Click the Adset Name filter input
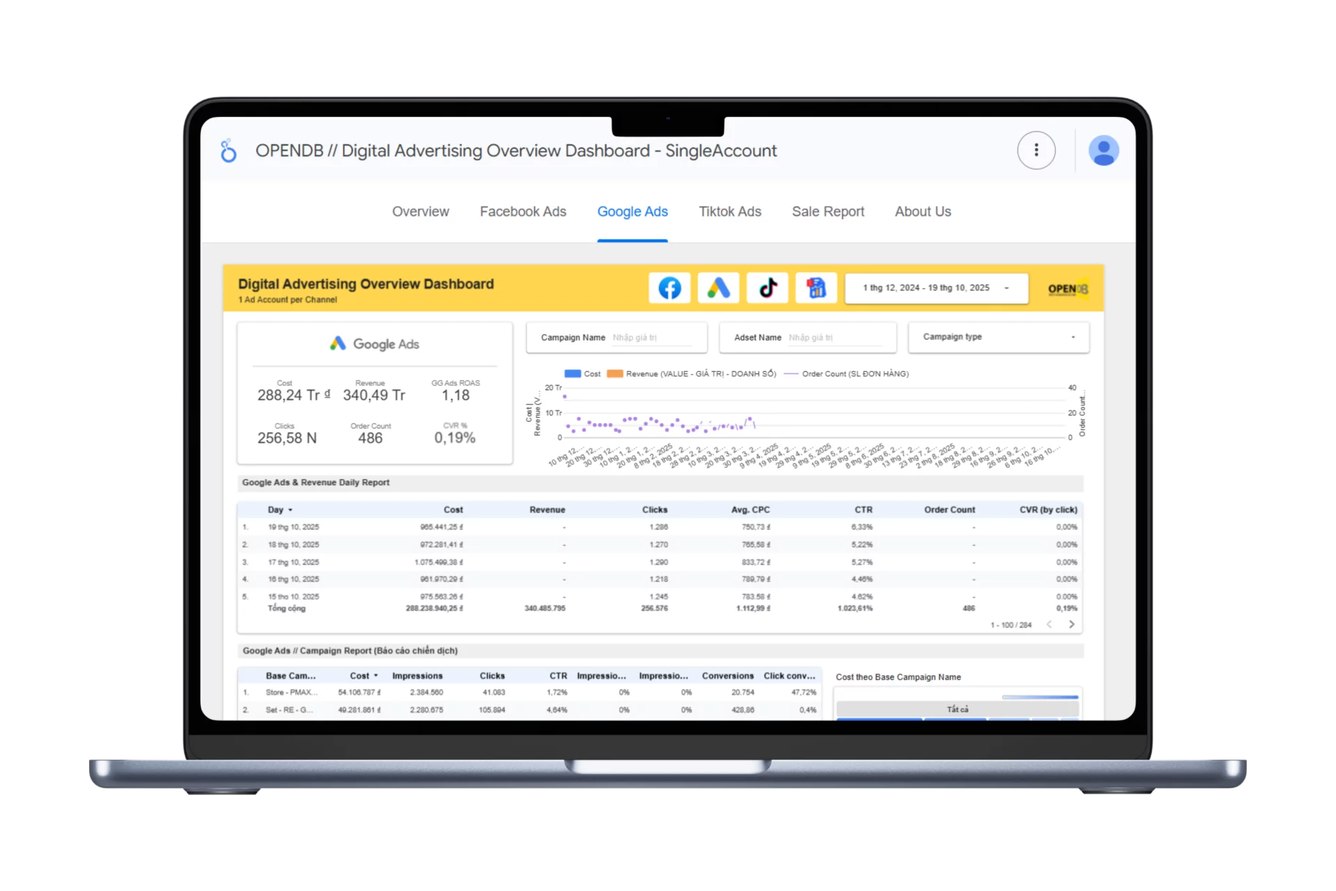This screenshot has width=1336, height=891. (x=808, y=338)
